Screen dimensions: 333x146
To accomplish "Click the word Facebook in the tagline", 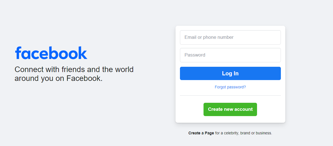I will coord(83,78).
